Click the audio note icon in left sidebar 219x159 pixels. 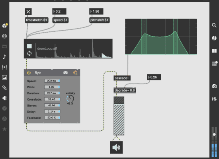pos(4,57)
